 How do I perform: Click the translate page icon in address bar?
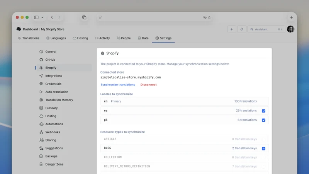click(x=205, y=17)
